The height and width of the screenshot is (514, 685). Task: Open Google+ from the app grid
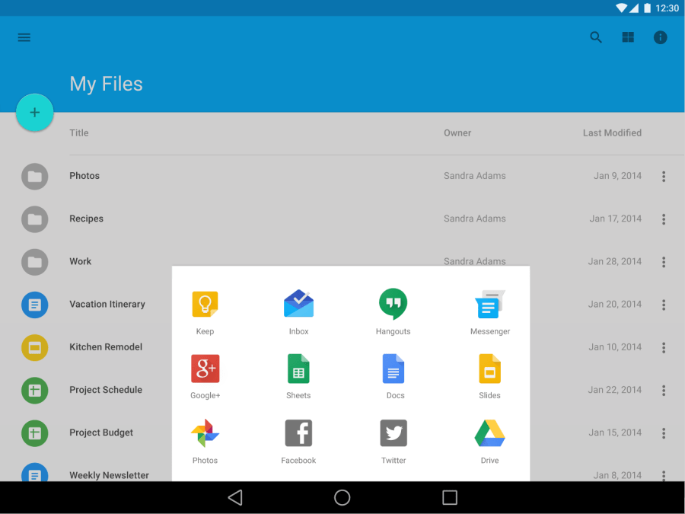click(205, 369)
